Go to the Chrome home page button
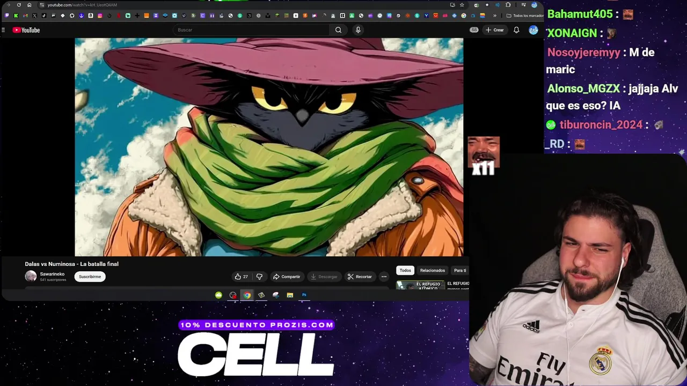Viewport: 687px width, 386px height. [30, 5]
